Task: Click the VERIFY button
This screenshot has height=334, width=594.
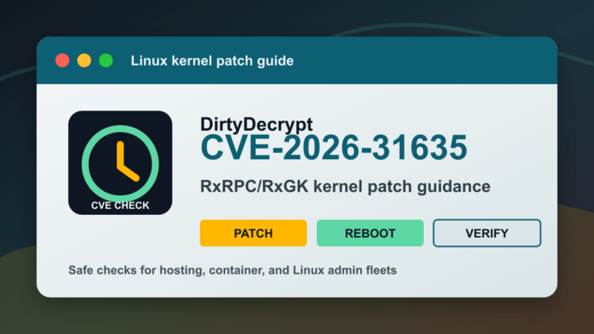Action: (486, 233)
